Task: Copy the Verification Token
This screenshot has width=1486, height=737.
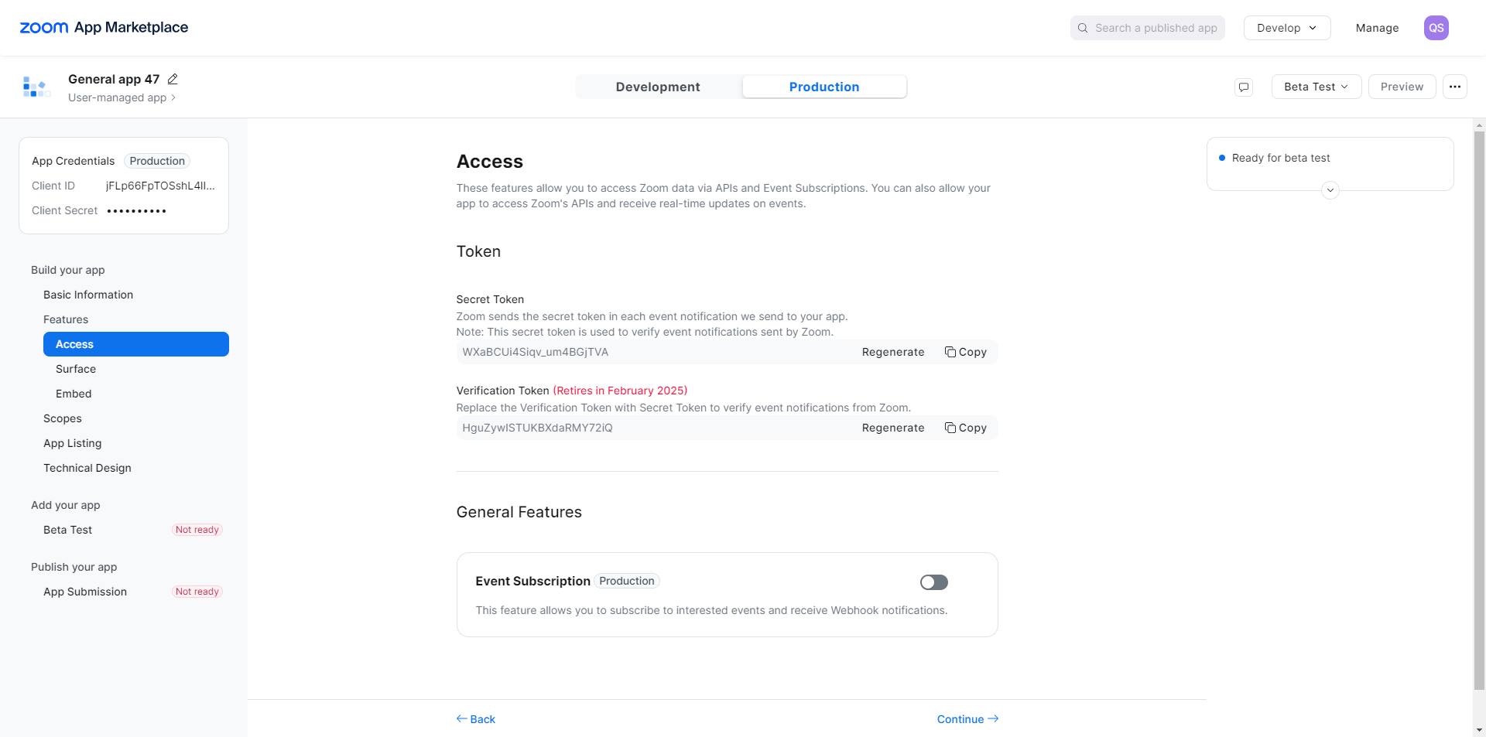Action: point(966,428)
